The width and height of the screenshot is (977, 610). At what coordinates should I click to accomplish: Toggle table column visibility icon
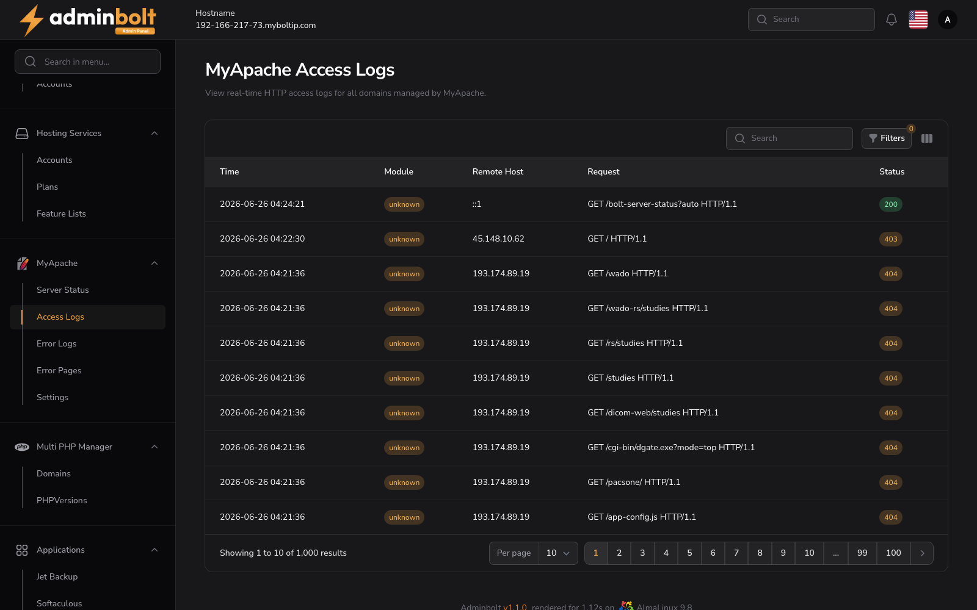point(927,138)
